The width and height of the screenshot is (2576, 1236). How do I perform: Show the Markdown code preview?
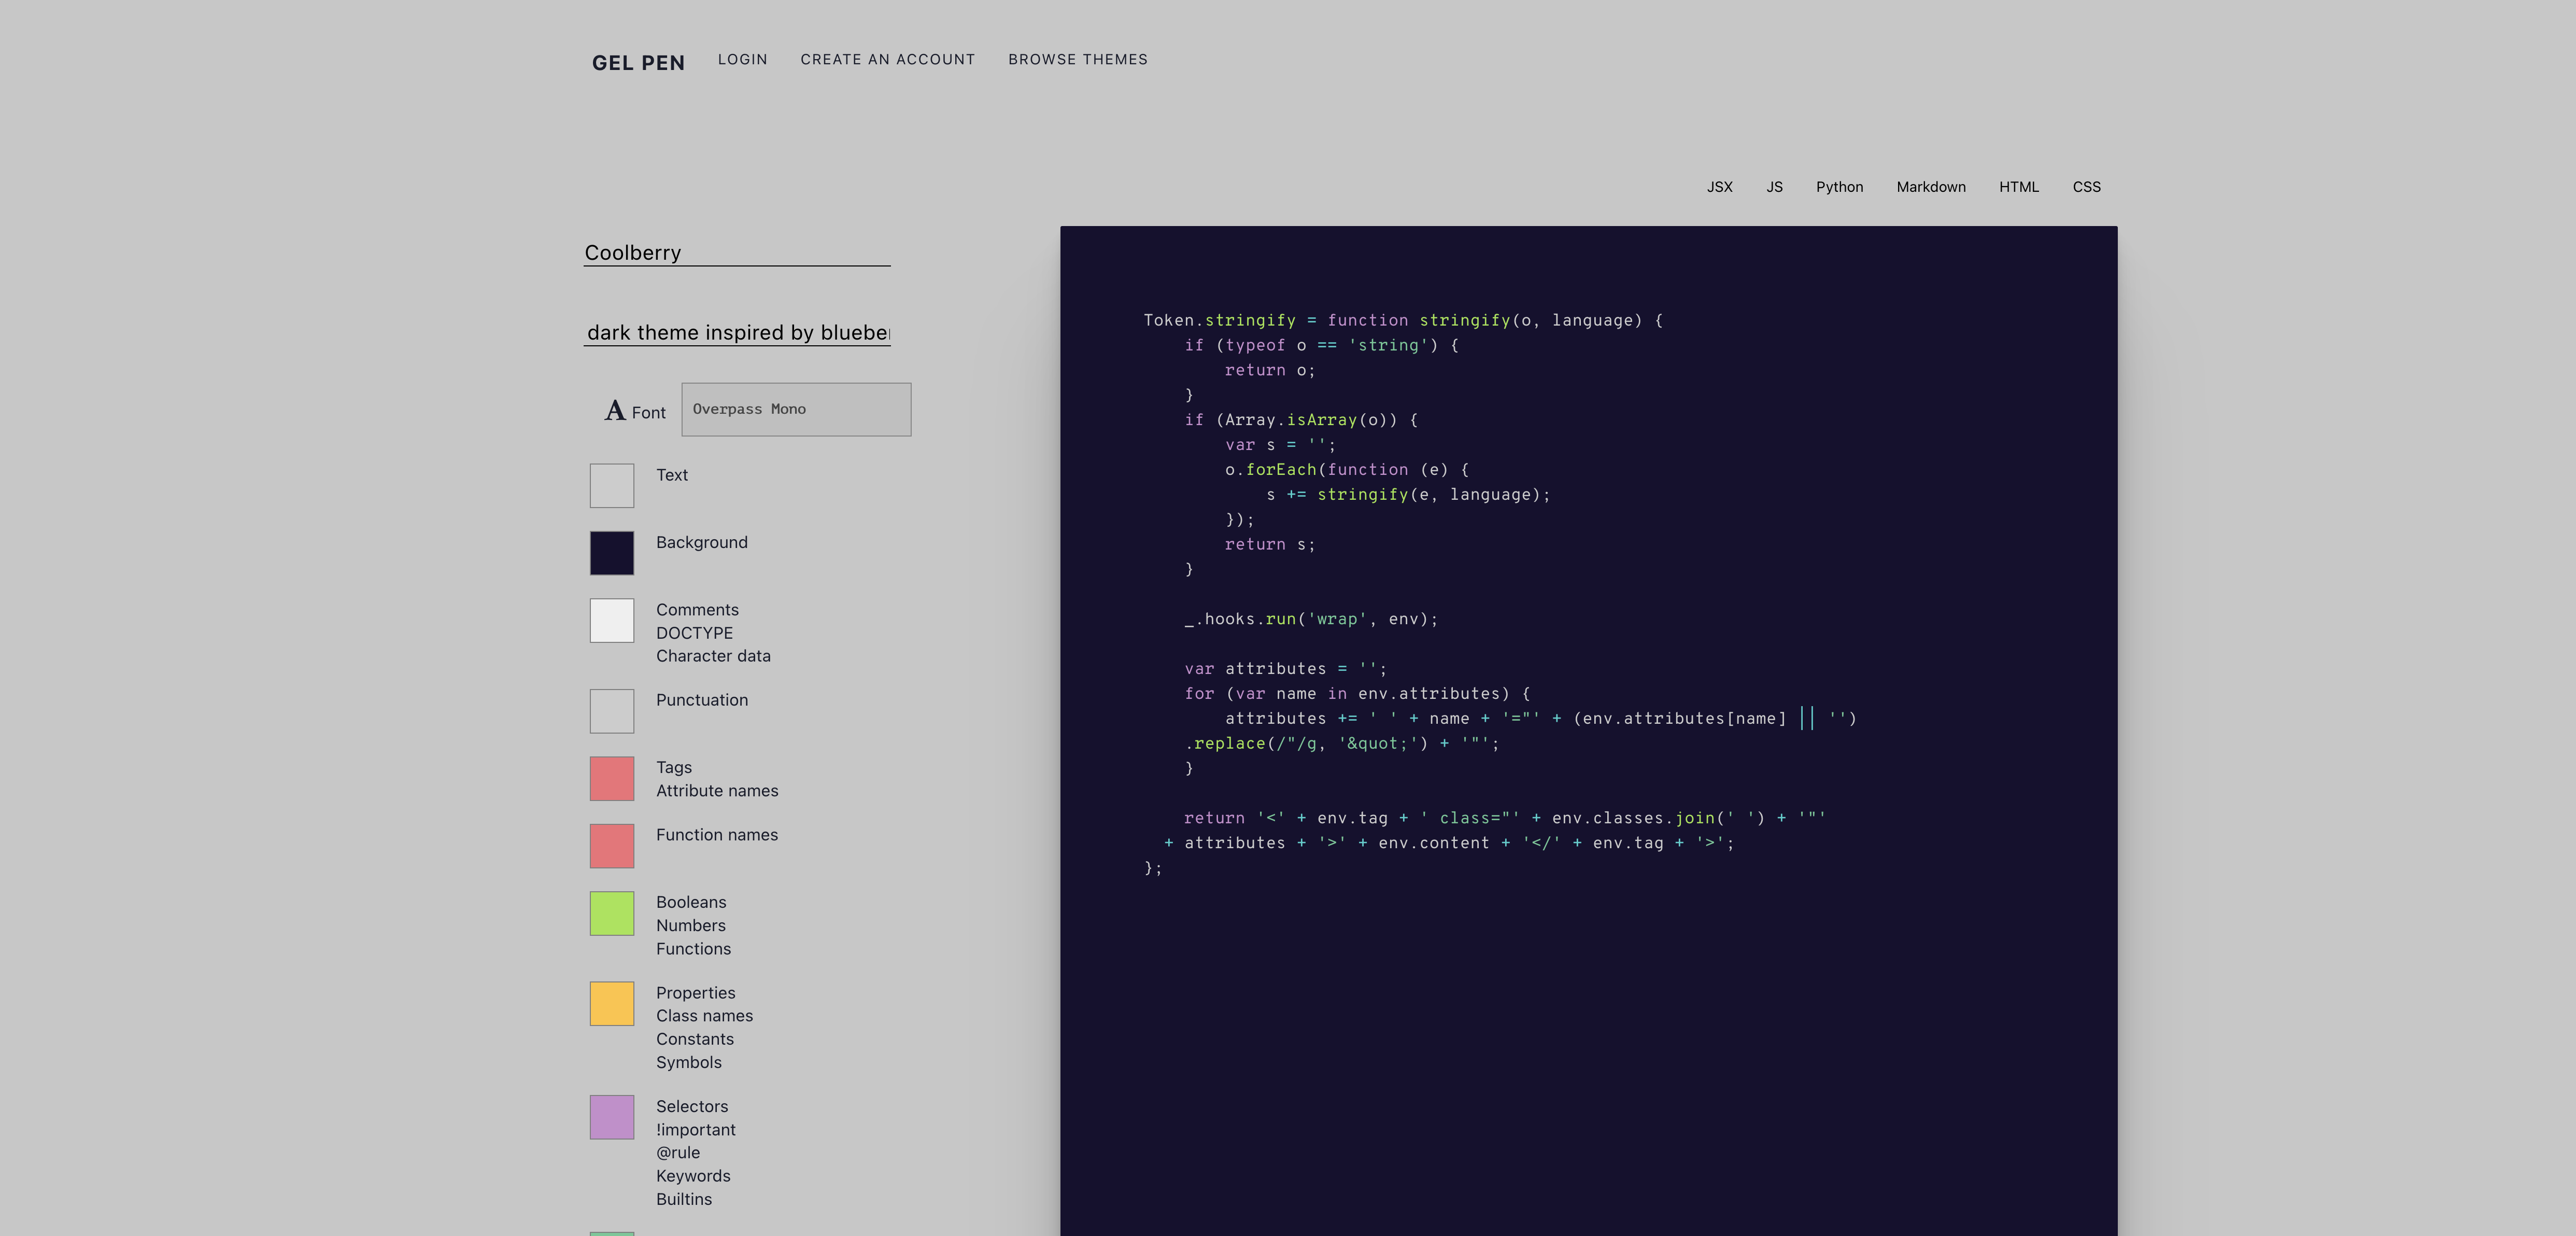coord(1930,187)
